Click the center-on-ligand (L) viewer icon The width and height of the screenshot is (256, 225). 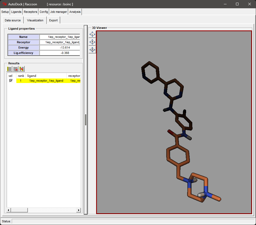(x=92, y=34)
